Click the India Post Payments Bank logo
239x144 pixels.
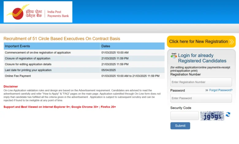(38, 12)
